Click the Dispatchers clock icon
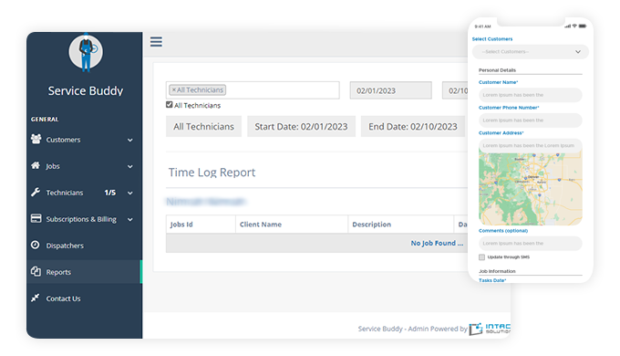Image resolution: width=620 pixels, height=356 pixels. click(x=36, y=245)
